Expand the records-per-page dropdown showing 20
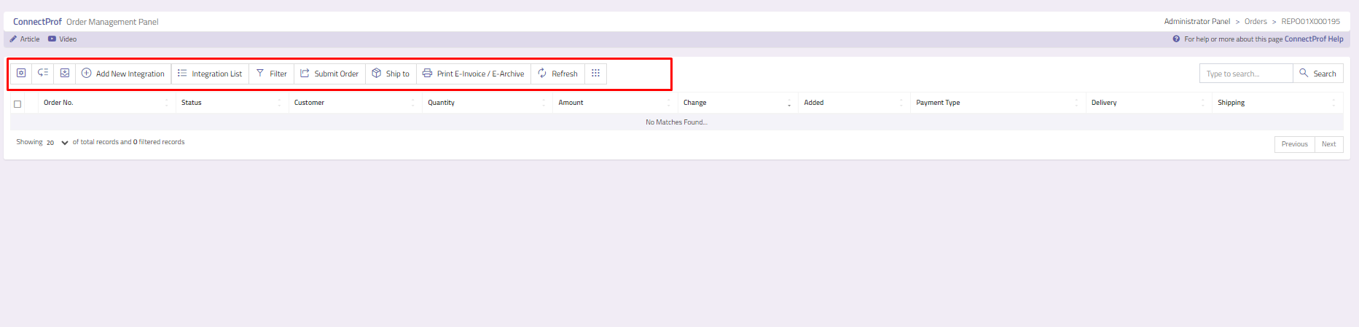 [x=57, y=143]
